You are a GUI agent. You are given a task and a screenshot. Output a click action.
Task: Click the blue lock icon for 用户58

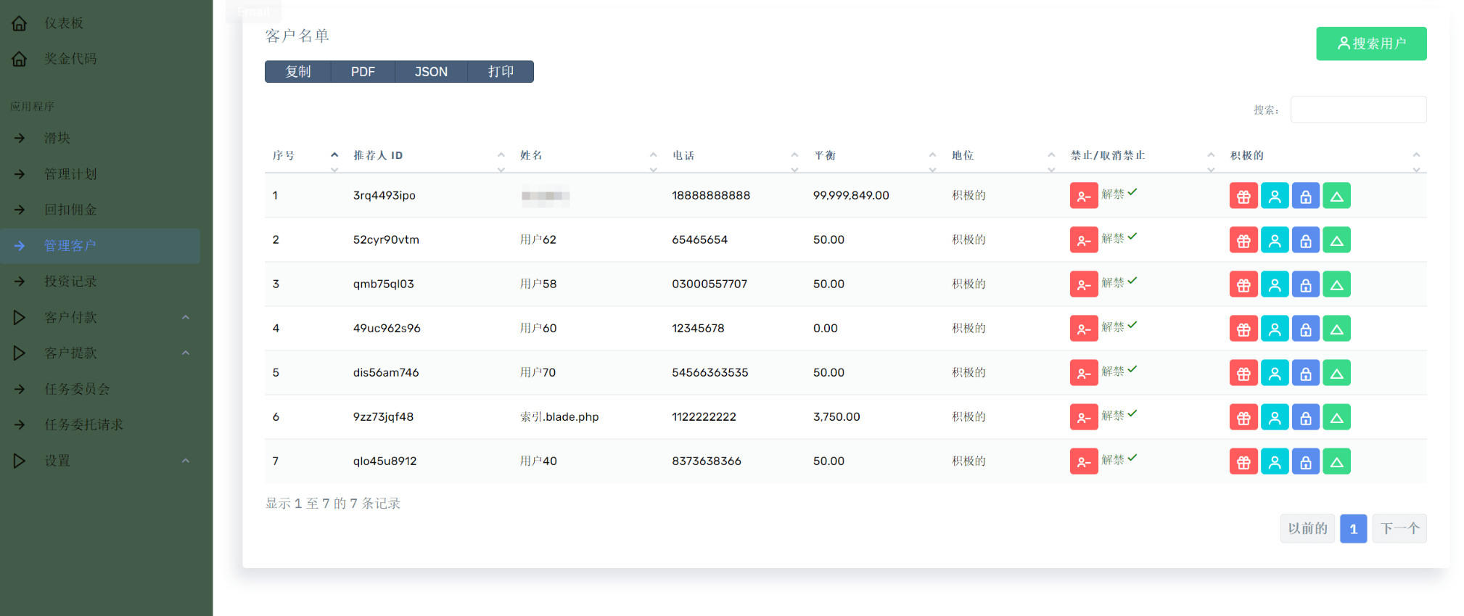pos(1305,284)
